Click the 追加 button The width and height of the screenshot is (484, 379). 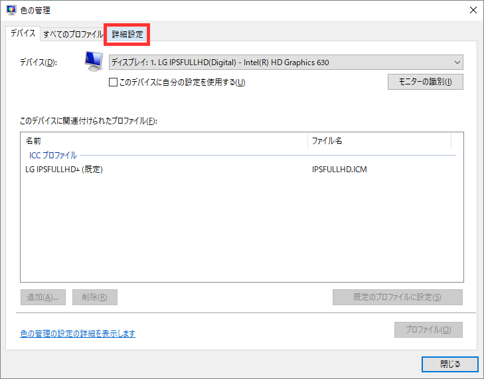[43, 297]
